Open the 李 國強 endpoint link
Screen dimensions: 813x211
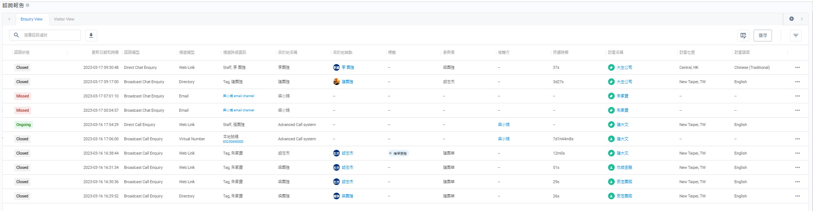coord(347,67)
